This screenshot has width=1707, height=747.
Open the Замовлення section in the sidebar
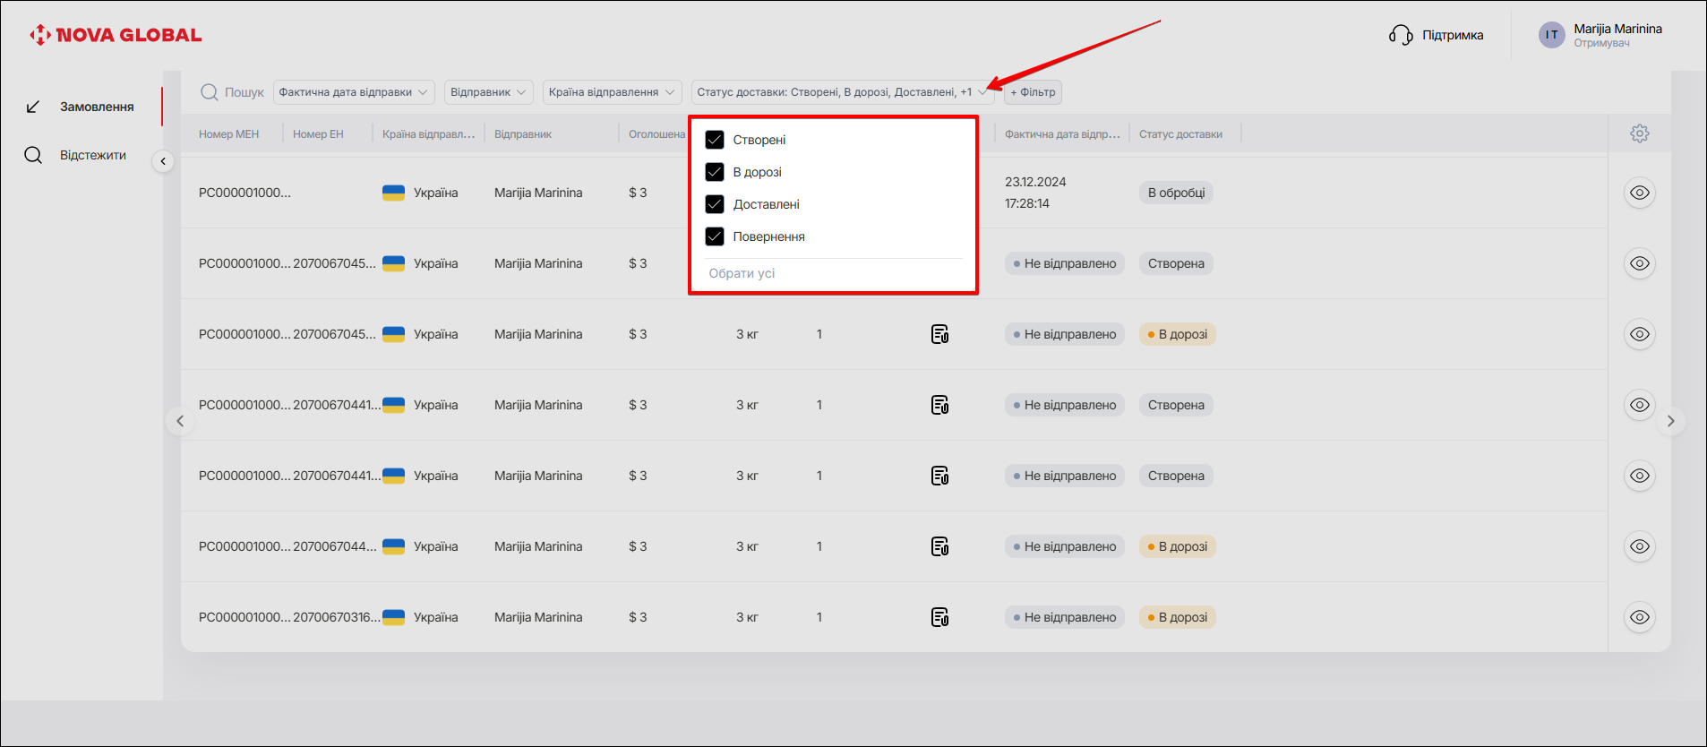pyautogui.click(x=97, y=107)
